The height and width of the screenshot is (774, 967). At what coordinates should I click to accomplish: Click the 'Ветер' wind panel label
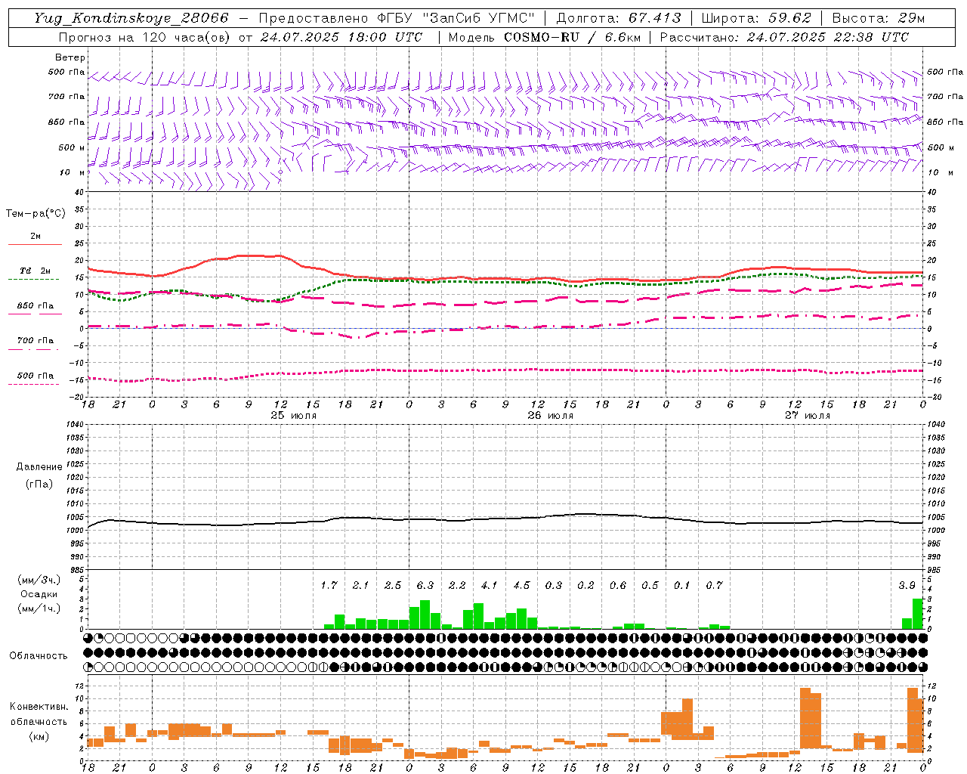click(70, 57)
